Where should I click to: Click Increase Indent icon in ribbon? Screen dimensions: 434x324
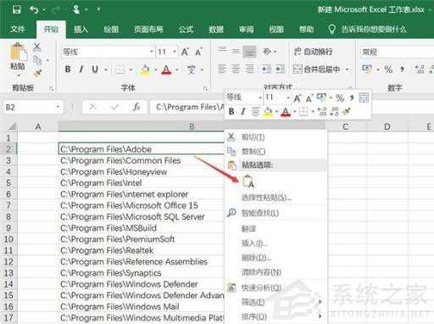coord(280,69)
